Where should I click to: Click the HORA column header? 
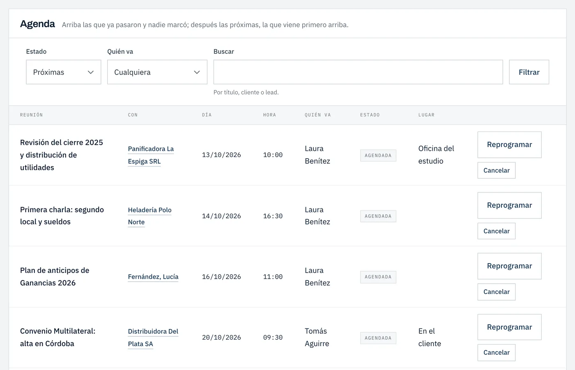tap(269, 115)
